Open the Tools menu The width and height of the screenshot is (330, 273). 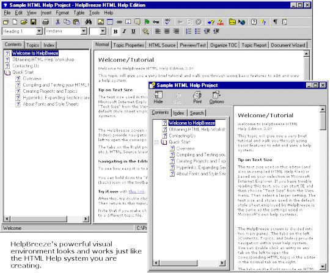94,13
